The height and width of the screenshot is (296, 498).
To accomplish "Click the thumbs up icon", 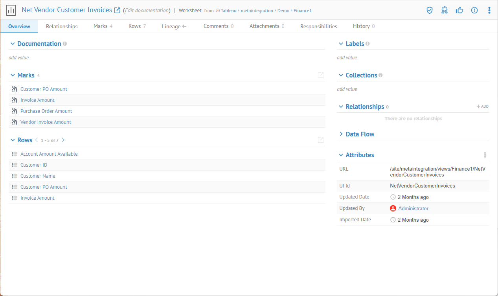I will pyautogui.click(x=459, y=10).
